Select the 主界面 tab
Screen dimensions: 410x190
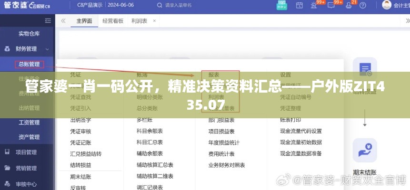[x=84, y=21]
